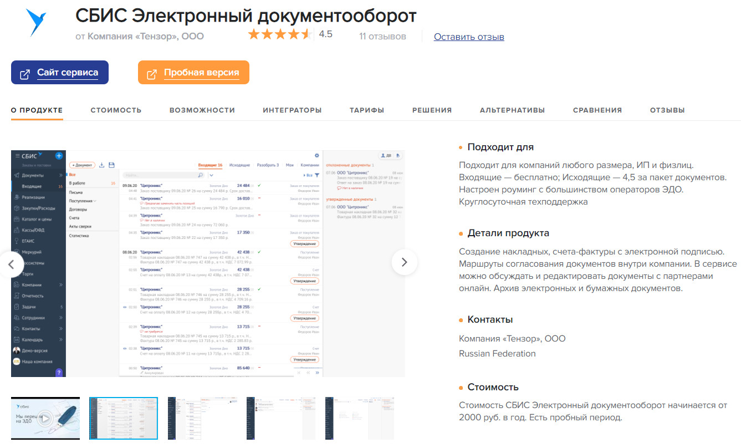741x448 pixels.
Task: Click the external-link icon on Пробная версия
Action: point(152,74)
